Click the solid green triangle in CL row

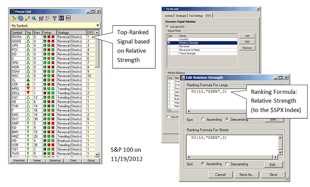[28, 80]
